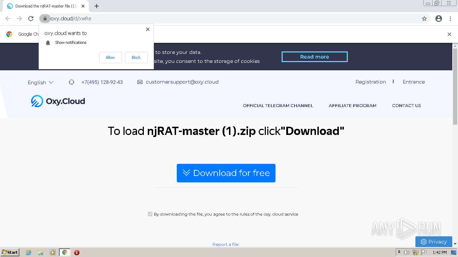Call the +7(495) 128-92-43 number
Viewport: 458px width, 257px height.
click(102, 82)
